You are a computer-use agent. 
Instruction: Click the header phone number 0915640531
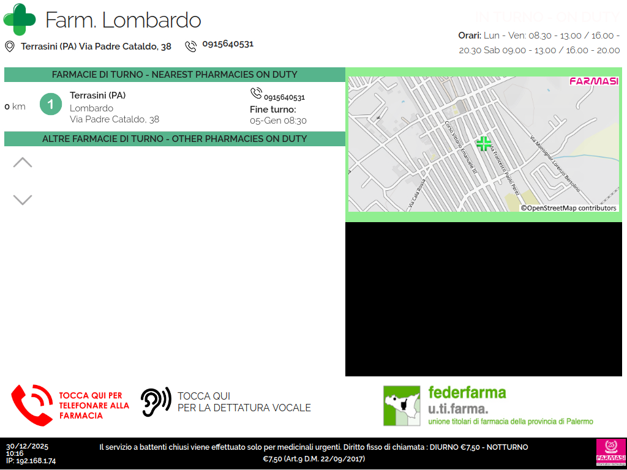click(228, 44)
